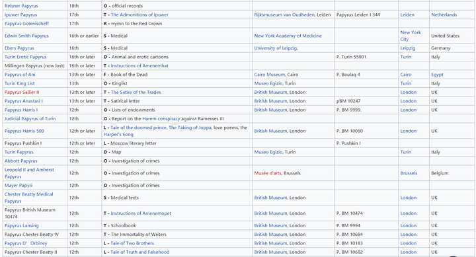Viewport: 476px width, 257px height.
Task: Click the P. Boulaq 4 inventory text
Action: [348, 75]
